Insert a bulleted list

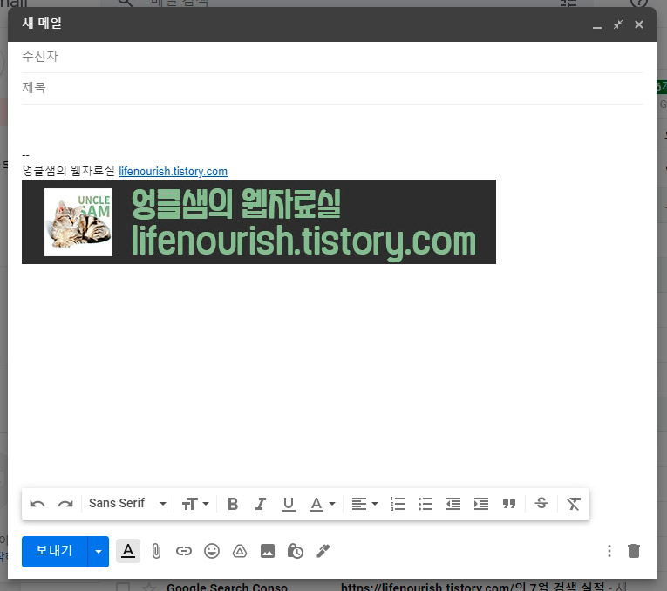point(425,504)
